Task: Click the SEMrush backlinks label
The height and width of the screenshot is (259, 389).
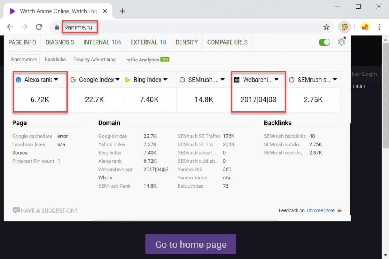Action: (x=285, y=136)
